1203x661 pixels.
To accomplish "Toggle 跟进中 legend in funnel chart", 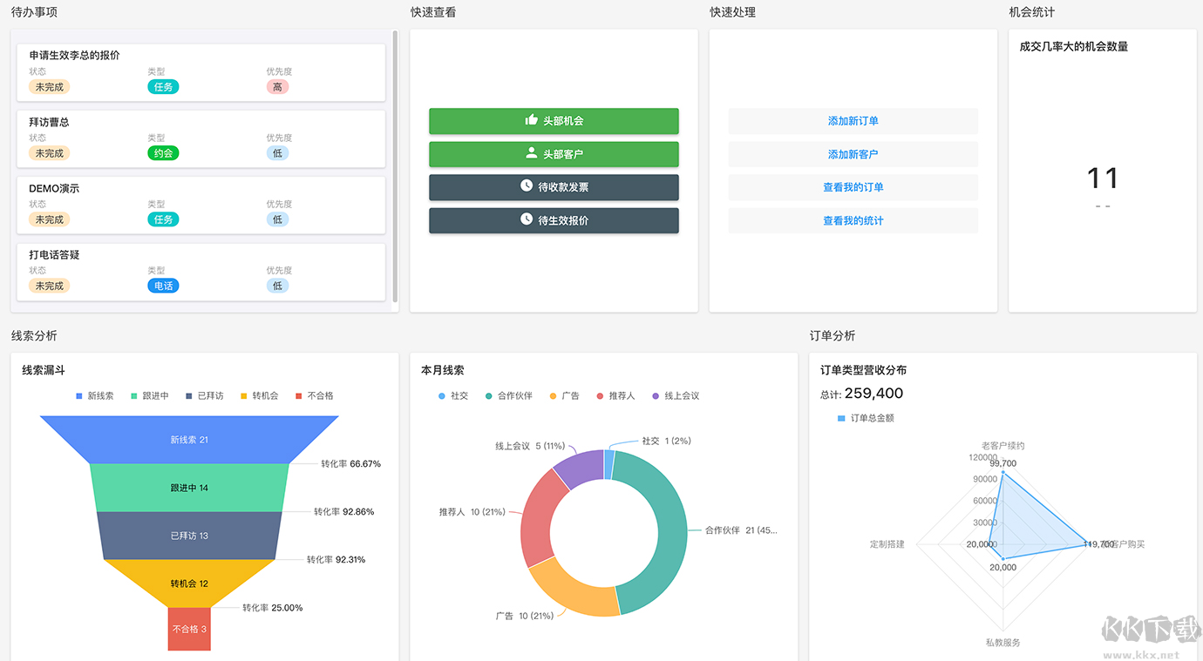I will 149,395.
